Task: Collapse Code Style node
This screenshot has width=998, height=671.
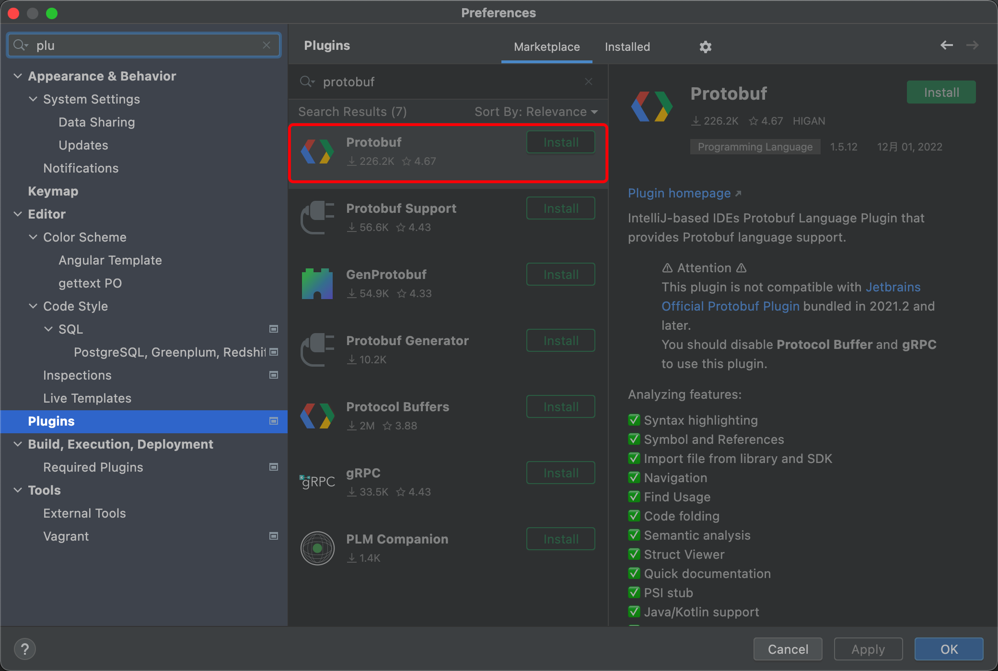Action: (33, 306)
